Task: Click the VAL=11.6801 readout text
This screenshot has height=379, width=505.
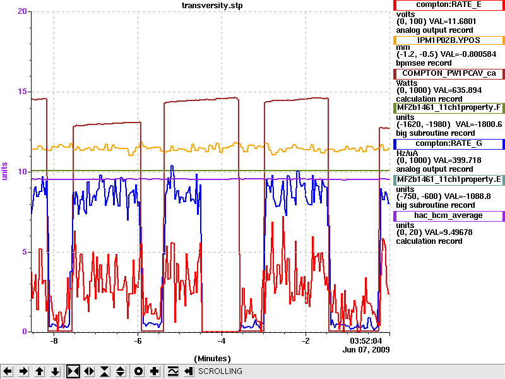Action: tap(453, 21)
